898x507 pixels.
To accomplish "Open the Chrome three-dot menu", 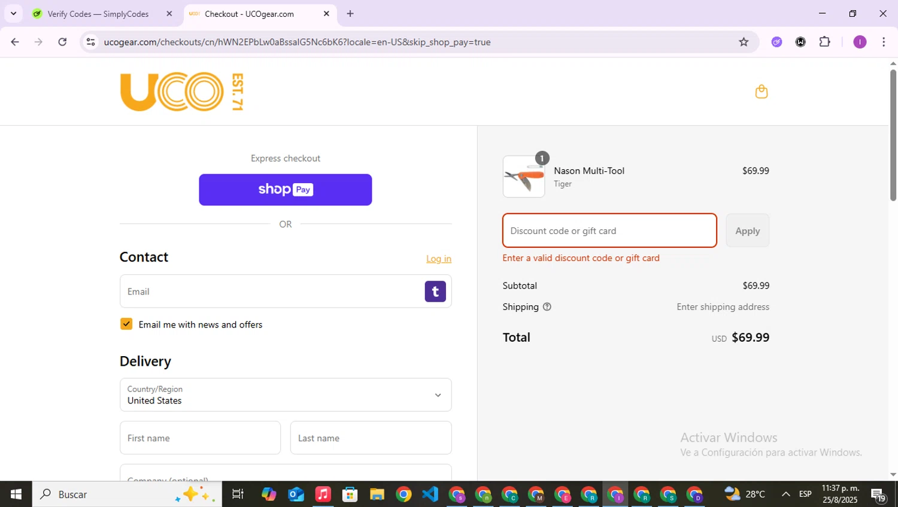I will click(884, 42).
